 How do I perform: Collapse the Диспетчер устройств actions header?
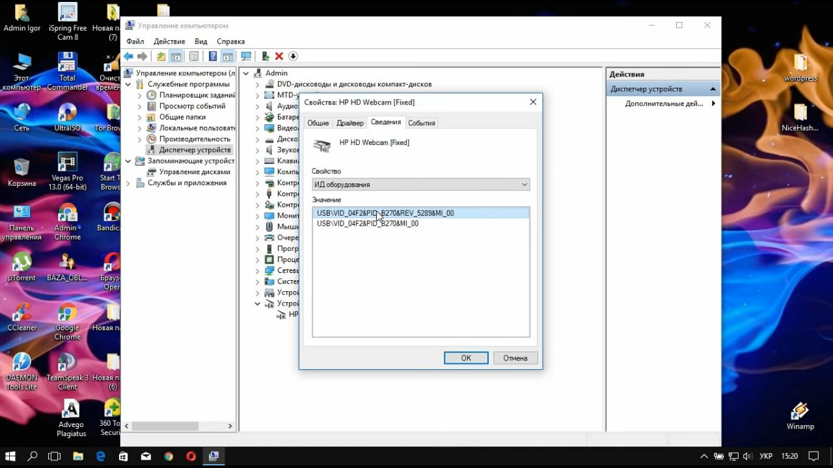point(713,89)
